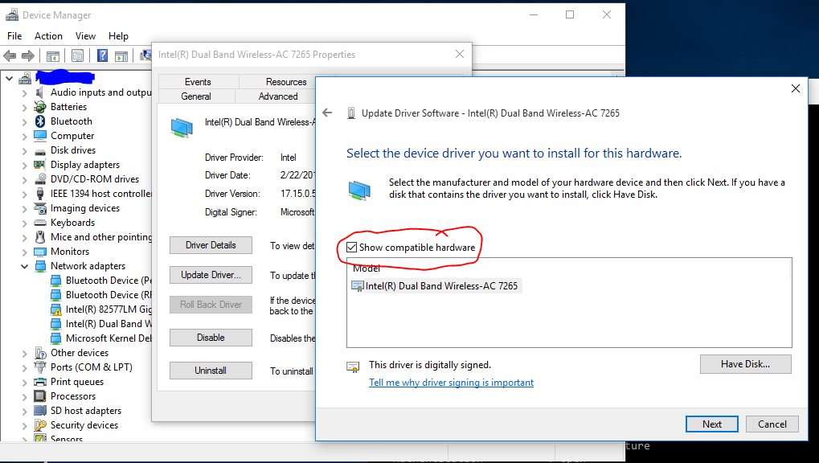Close the Update Driver Software wizard

coord(796,88)
